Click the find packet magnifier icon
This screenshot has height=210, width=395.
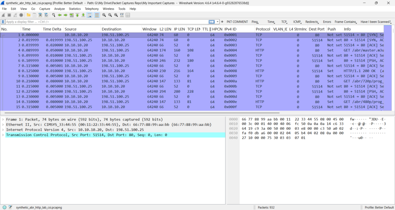53,15
